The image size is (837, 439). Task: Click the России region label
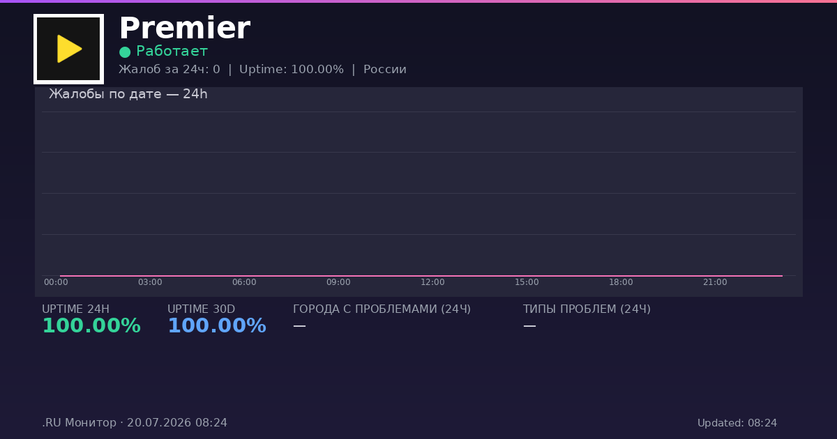point(385,70)
